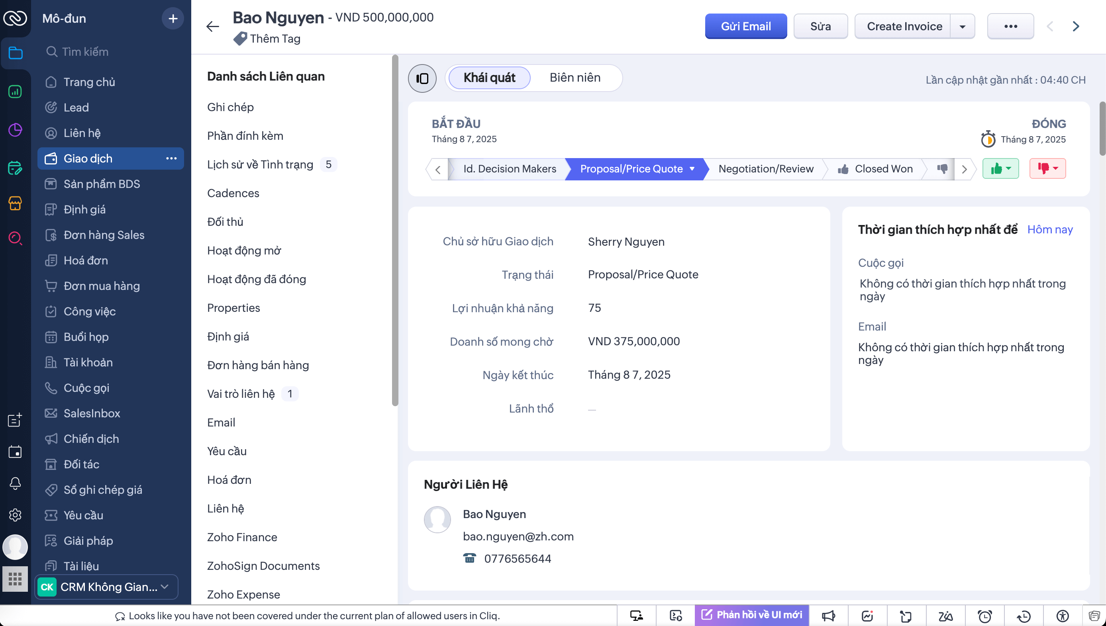Open the Create Invoice dropdown arrow
The image size is (1106, 626).
[963, 26]
